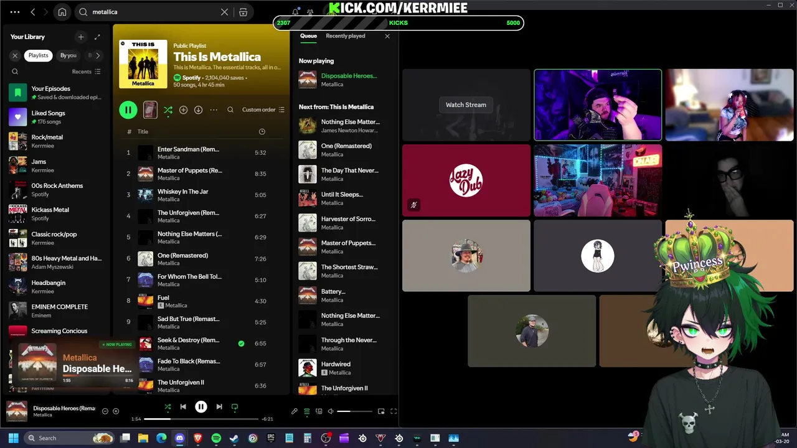
Task: Toggle shuffle in playlist header
Action: click(x=168, y=110)
